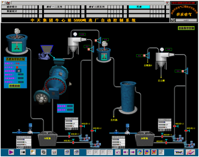This screenshot has height=157, width=199.
Task: Open the trend chart icon in bottom toolbar
Action: 54,152
